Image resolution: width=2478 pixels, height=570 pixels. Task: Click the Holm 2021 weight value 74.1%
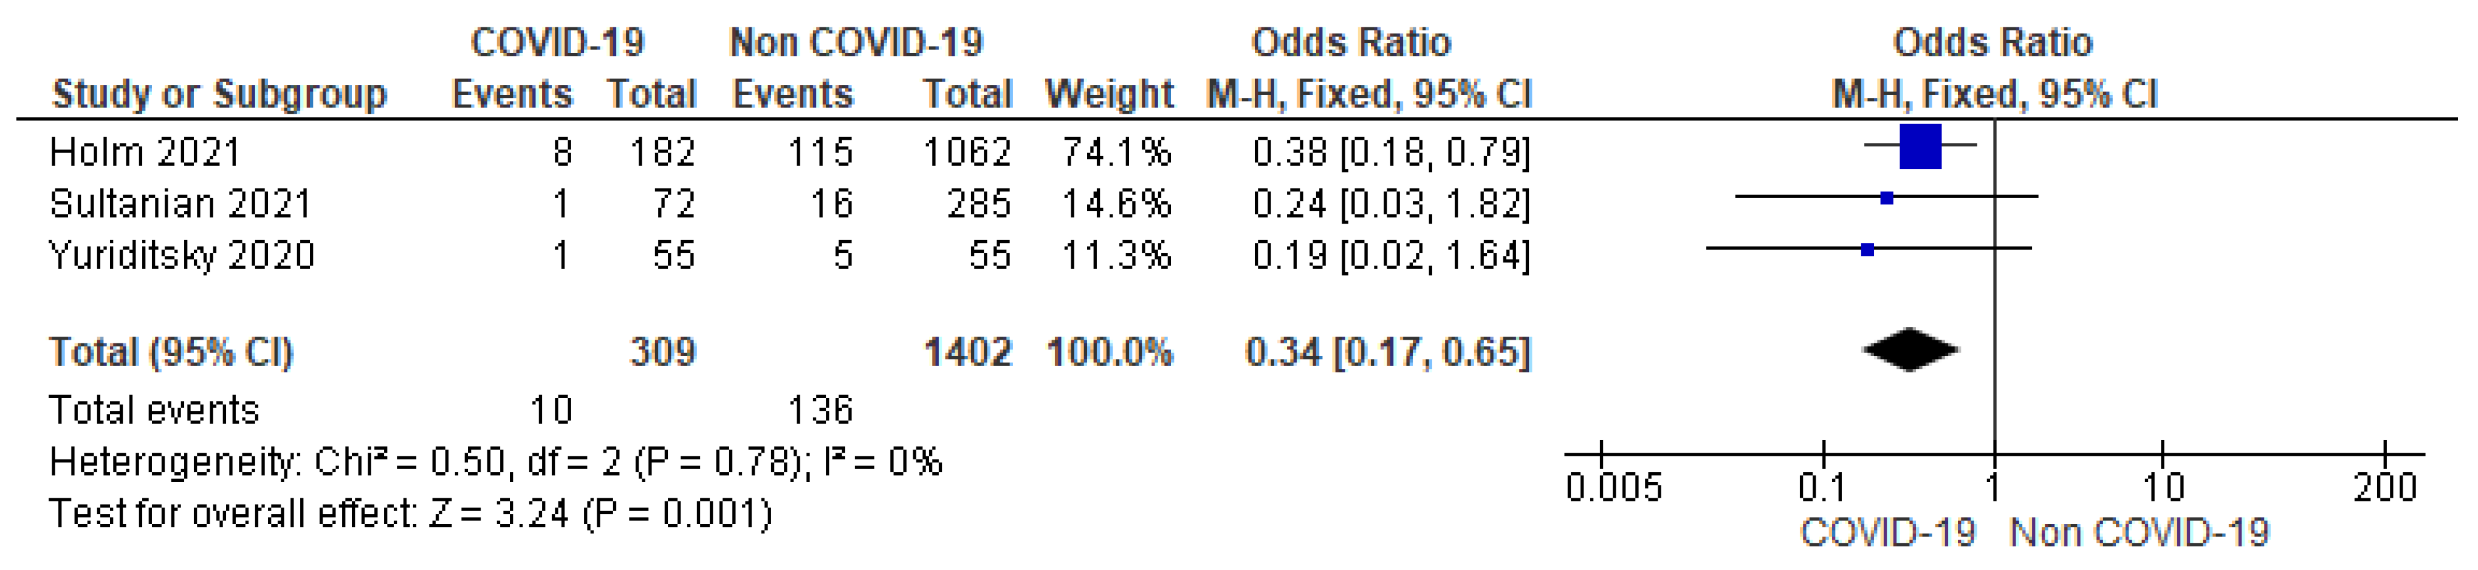pos(1116,152)
